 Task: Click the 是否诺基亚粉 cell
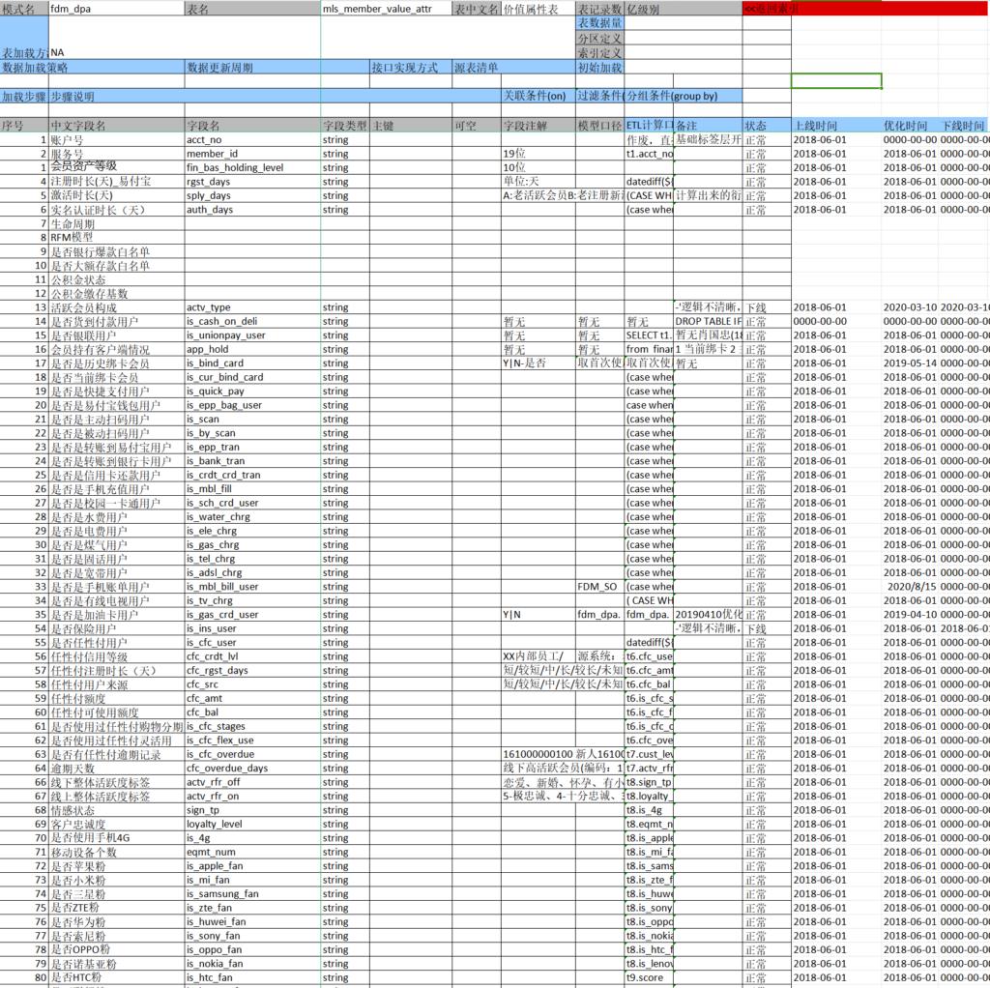[117, 964]
